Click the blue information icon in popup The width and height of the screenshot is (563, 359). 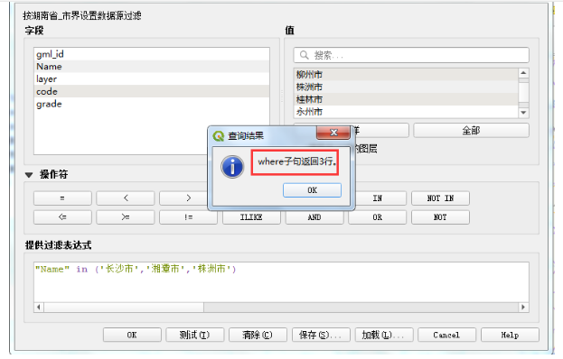232,167
